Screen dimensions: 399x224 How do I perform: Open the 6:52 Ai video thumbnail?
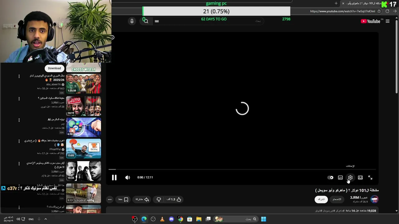coord(84,127)
